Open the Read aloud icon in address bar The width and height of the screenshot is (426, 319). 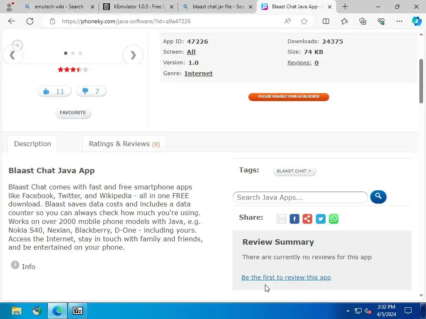tap(287, 21)
